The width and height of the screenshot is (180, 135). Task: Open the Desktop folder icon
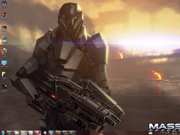4,75
